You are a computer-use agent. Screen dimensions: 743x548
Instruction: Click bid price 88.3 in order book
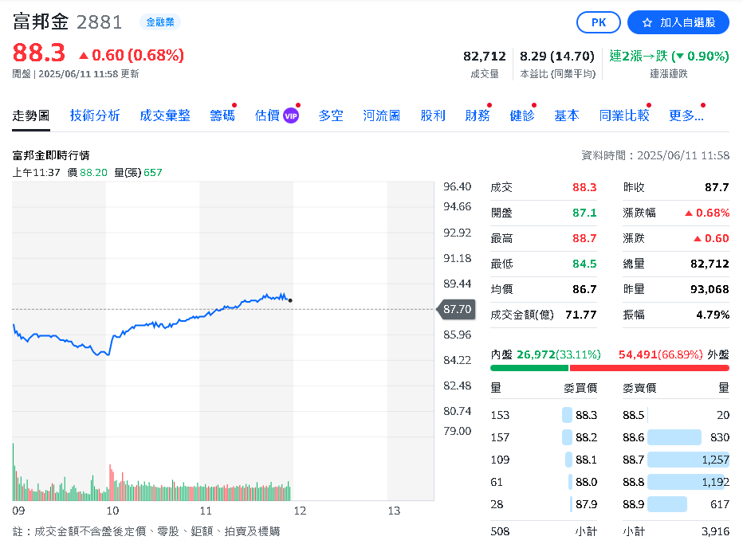point(586,416)
